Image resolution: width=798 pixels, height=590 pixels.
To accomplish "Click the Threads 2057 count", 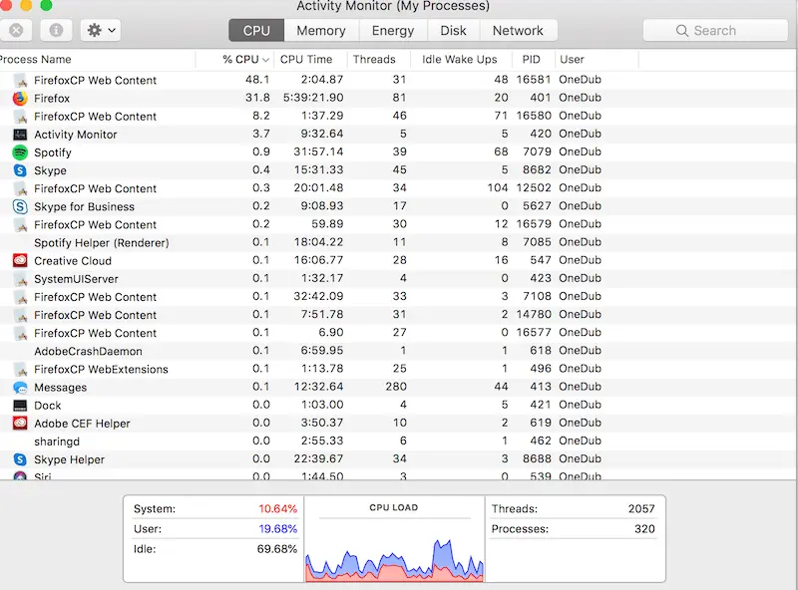I will pos(573,508).
